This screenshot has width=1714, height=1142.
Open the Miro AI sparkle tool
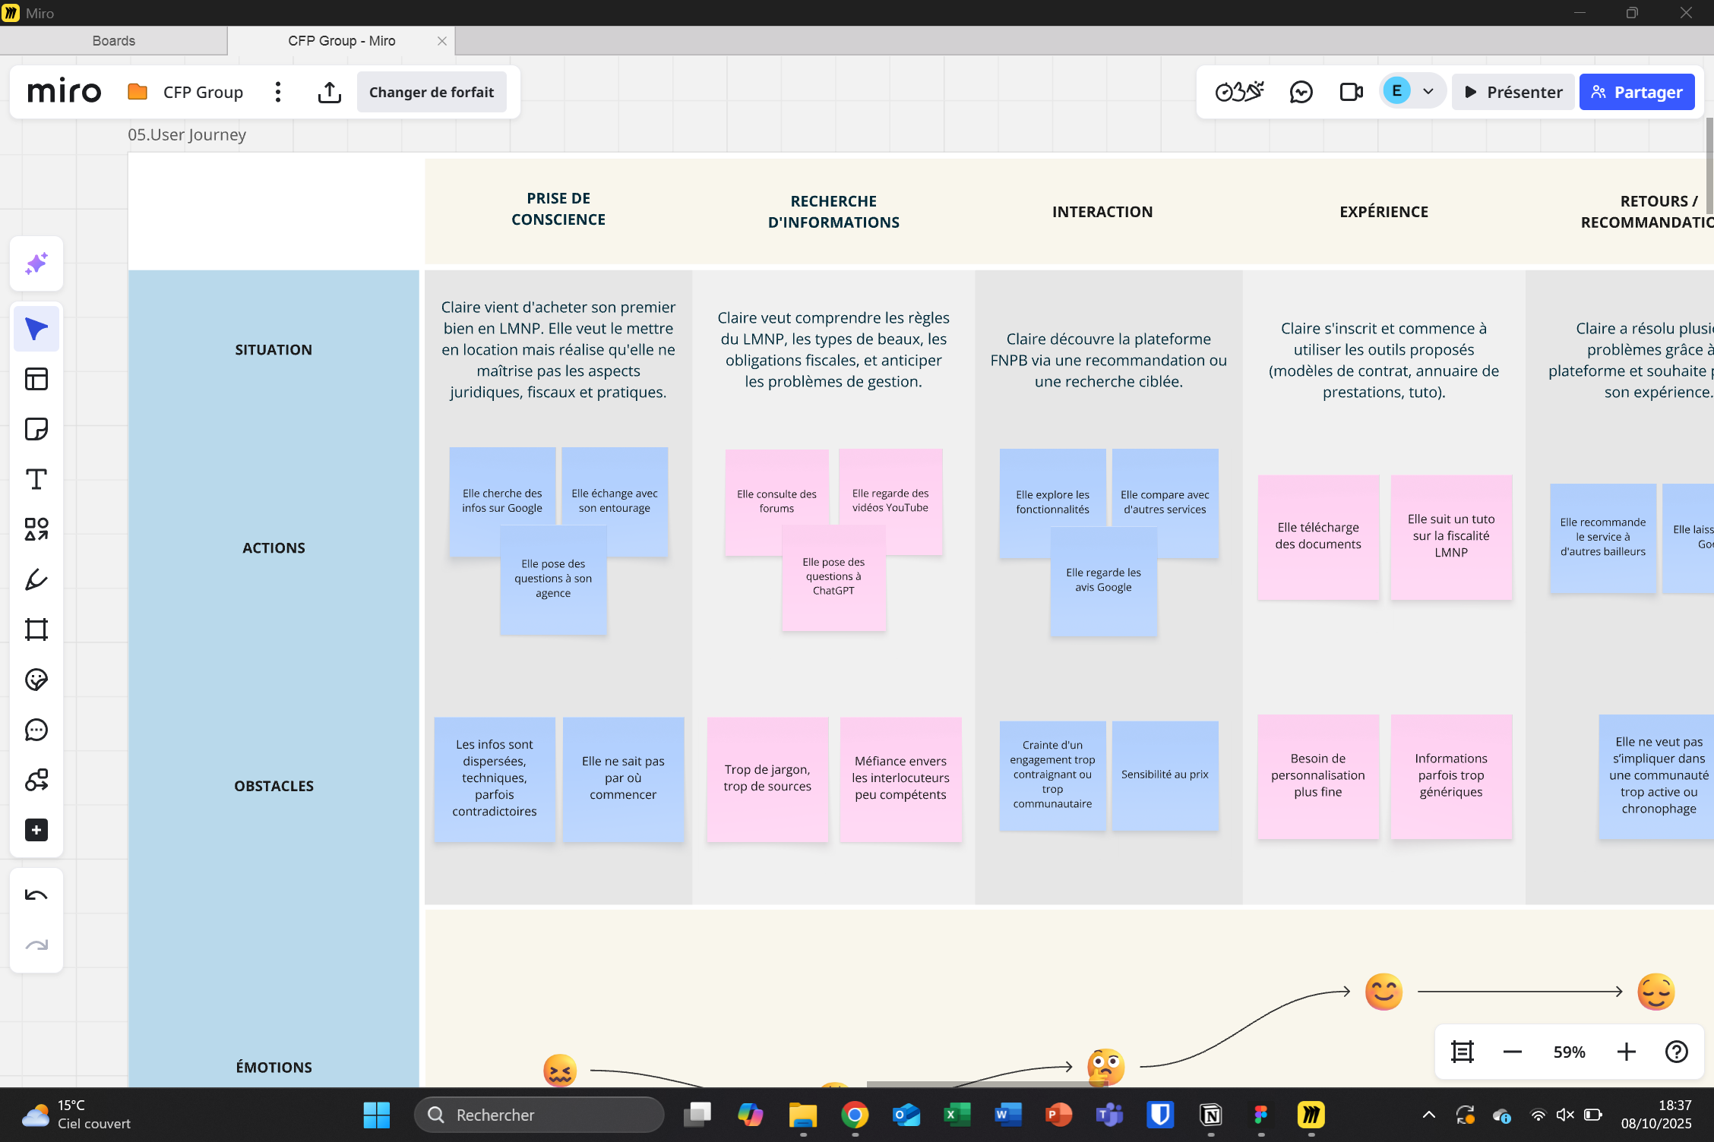pyautogui.click(x=36, y=263)
